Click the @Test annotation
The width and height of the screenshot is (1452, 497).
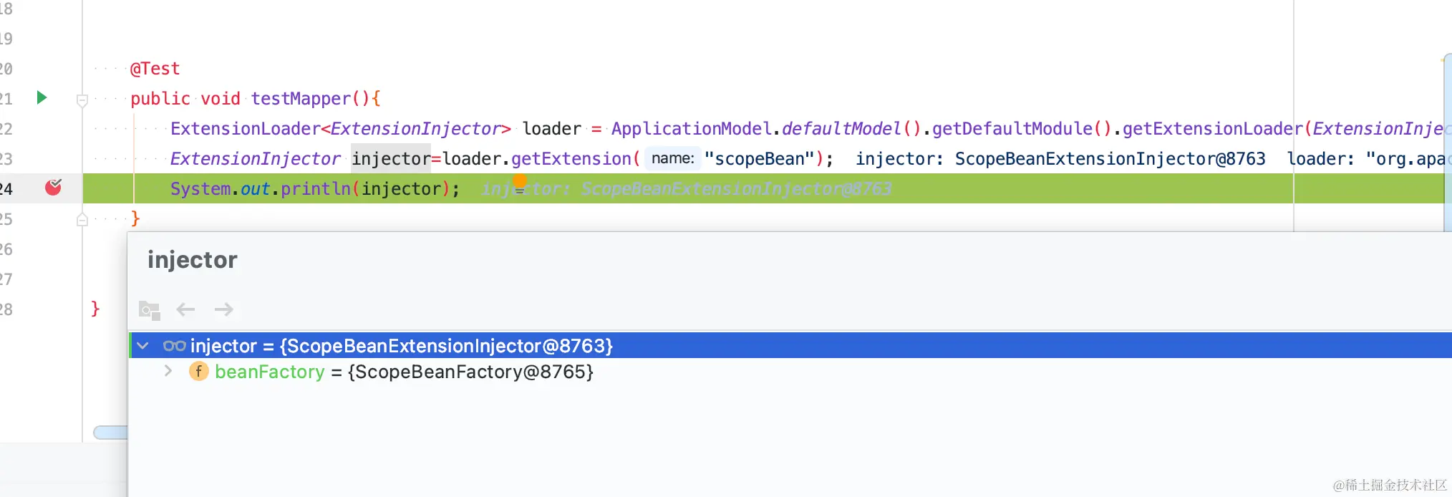(x=155, y=69)
